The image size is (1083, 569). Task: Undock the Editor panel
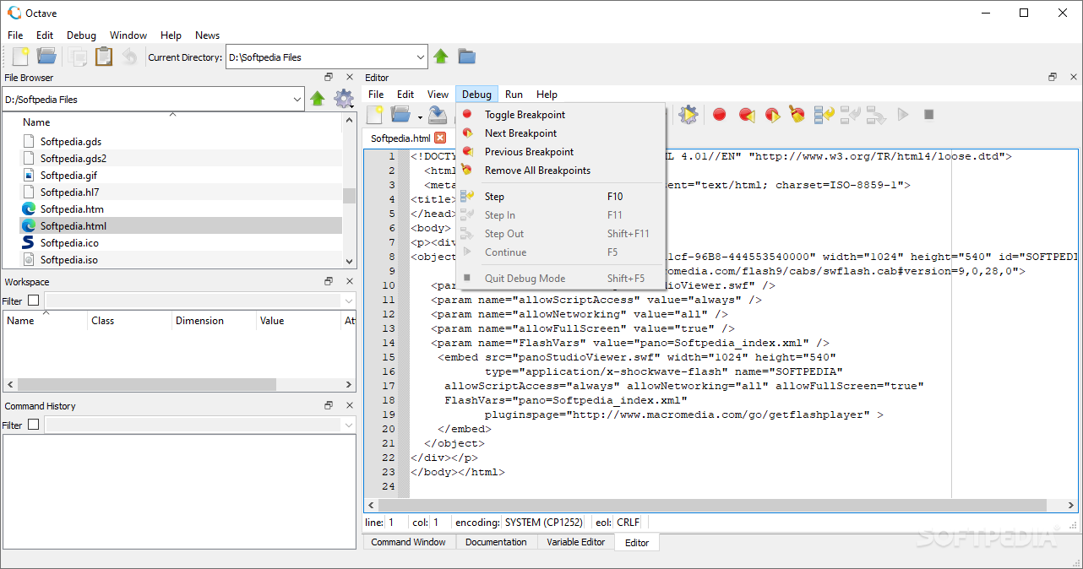click(1053, 78)
